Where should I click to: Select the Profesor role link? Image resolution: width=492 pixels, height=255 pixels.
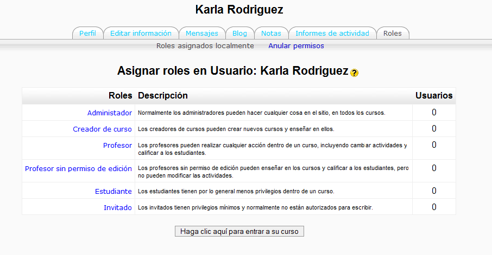[117, 145]
